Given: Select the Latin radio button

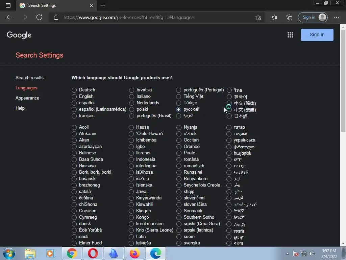Looking at the screenshot, I should click(131, 237).
